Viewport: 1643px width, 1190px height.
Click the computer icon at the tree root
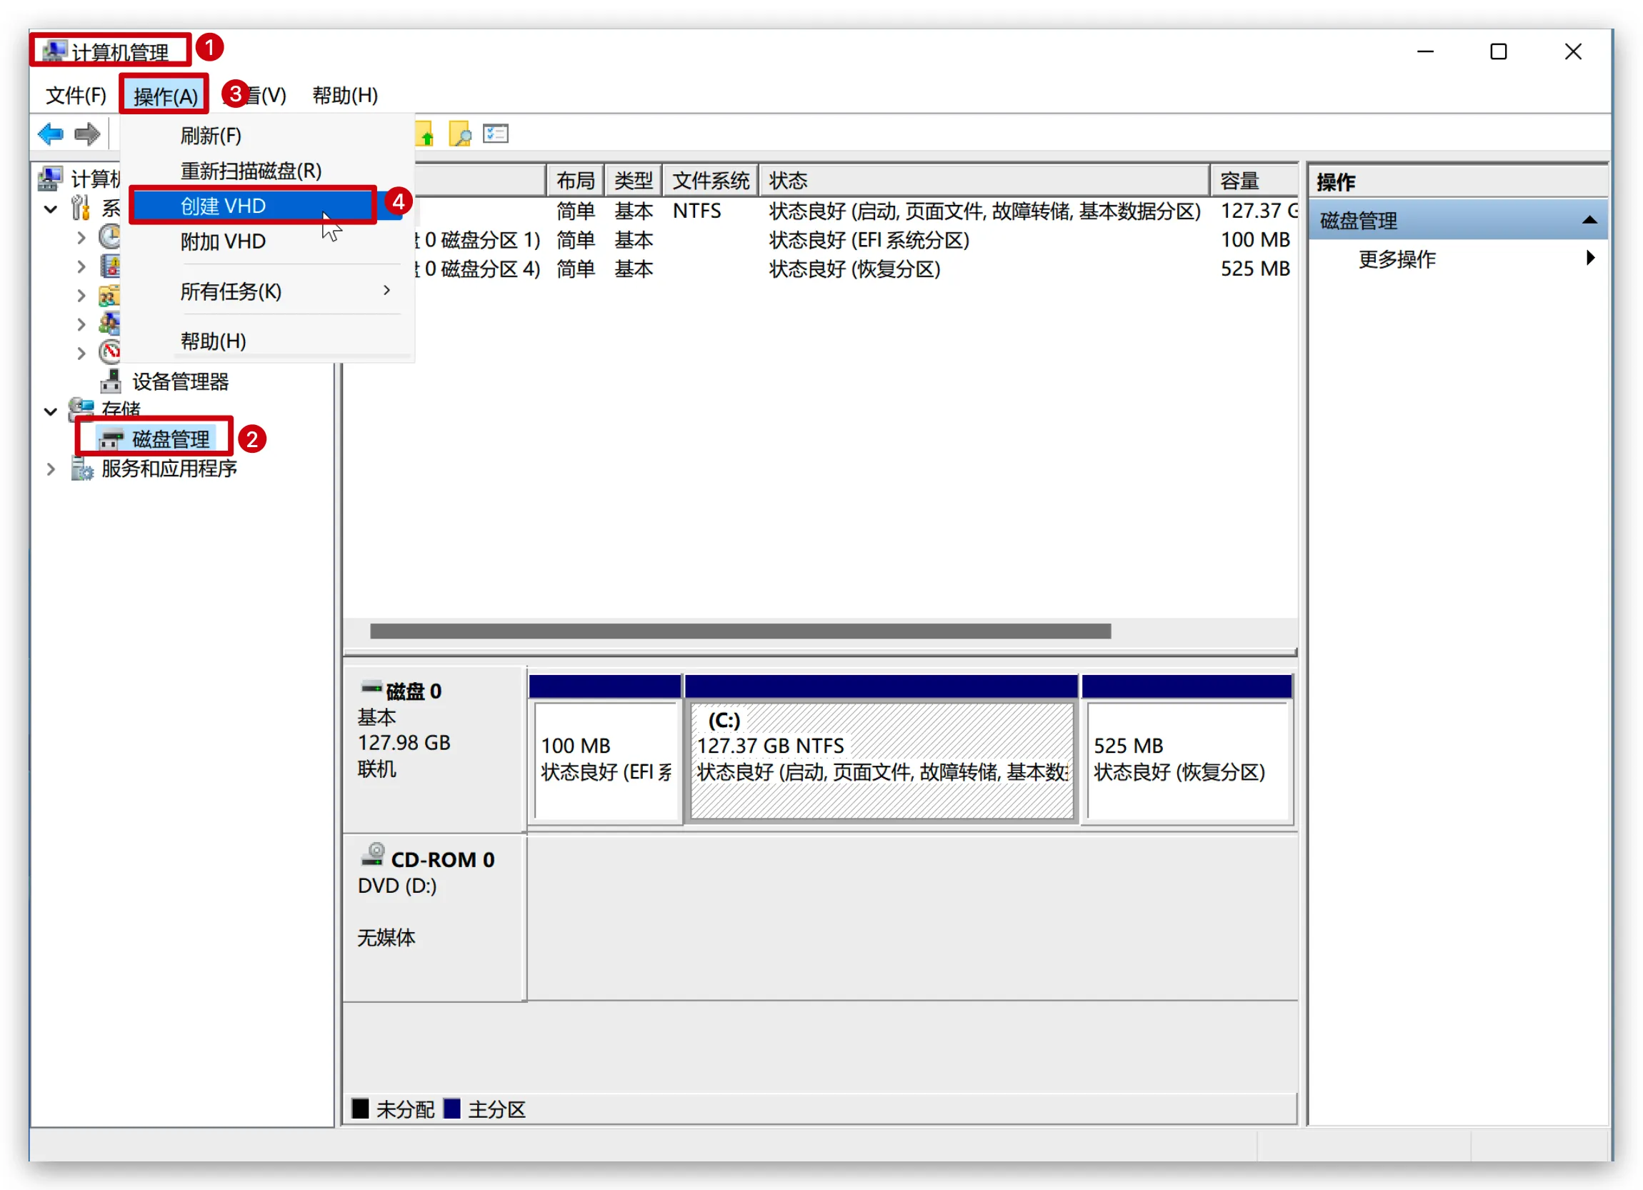(x=51, y=178)
